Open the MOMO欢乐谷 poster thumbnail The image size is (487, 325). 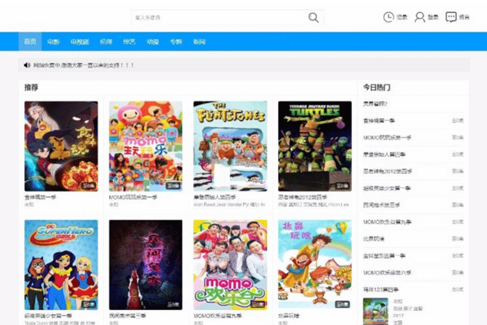pos(230,265)
